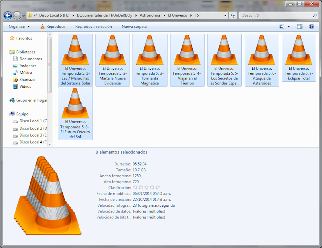This screenshot has width=322, height=248.
Task: Click the search magnifier icon
Action: (x=314, y=15)
